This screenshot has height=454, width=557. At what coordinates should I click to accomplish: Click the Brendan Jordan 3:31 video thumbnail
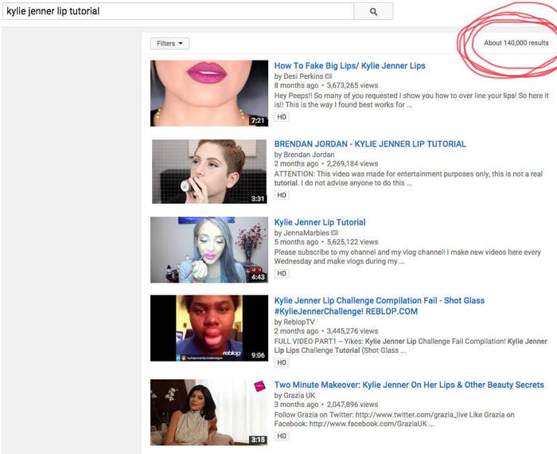pyautogui.click(x=209, y=171)
